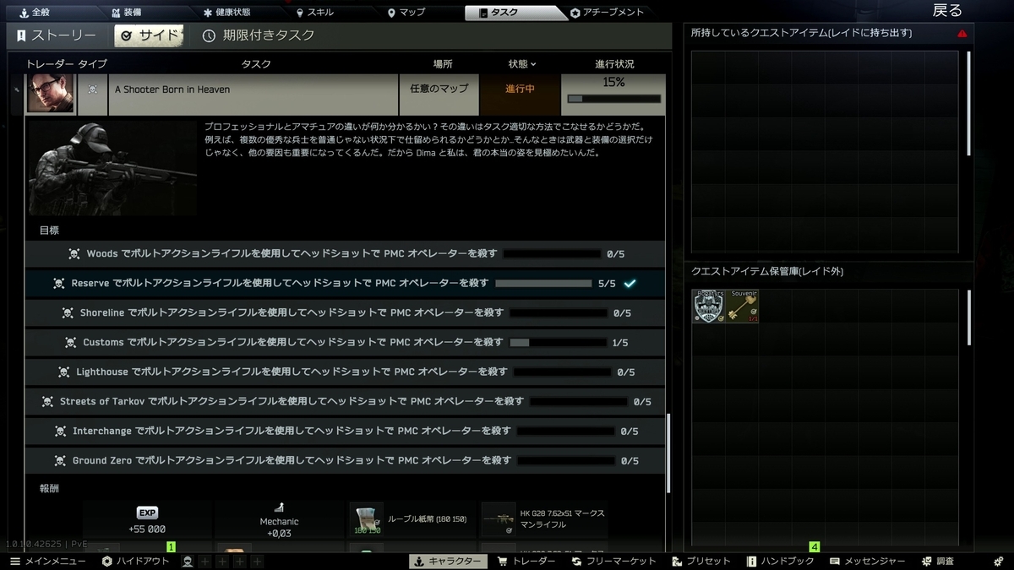This screenshot has width=1014, height=570.
Task: Click the carried quest items scrollbar
Action: 968,103
